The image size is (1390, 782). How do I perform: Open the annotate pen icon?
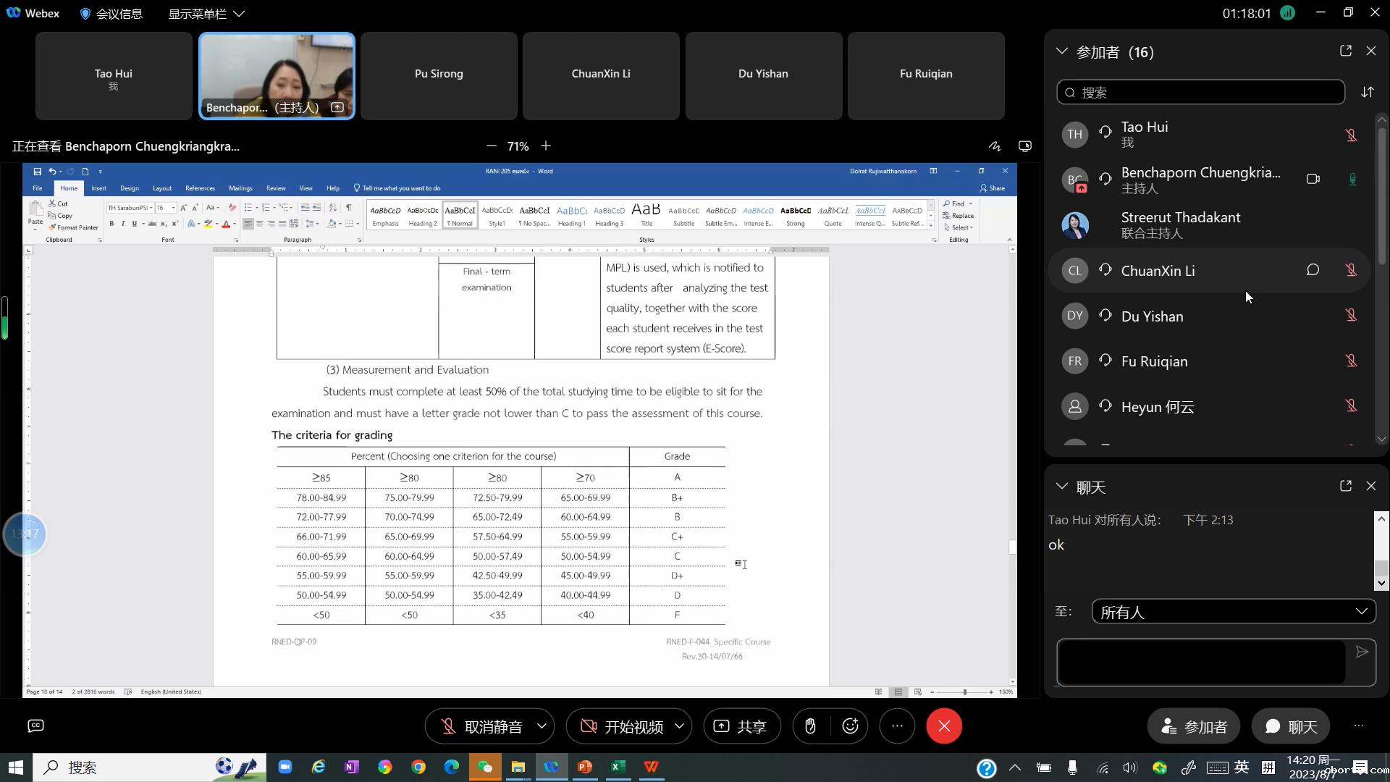point(995,146)
